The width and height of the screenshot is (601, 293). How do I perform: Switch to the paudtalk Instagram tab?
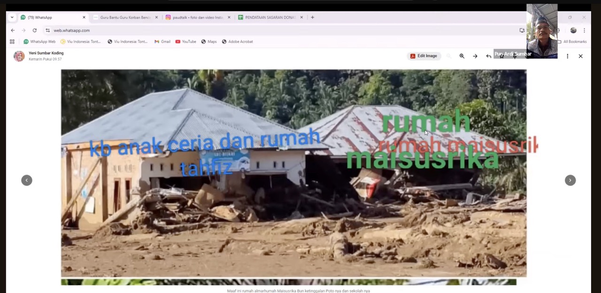click(x=197, y=17)
